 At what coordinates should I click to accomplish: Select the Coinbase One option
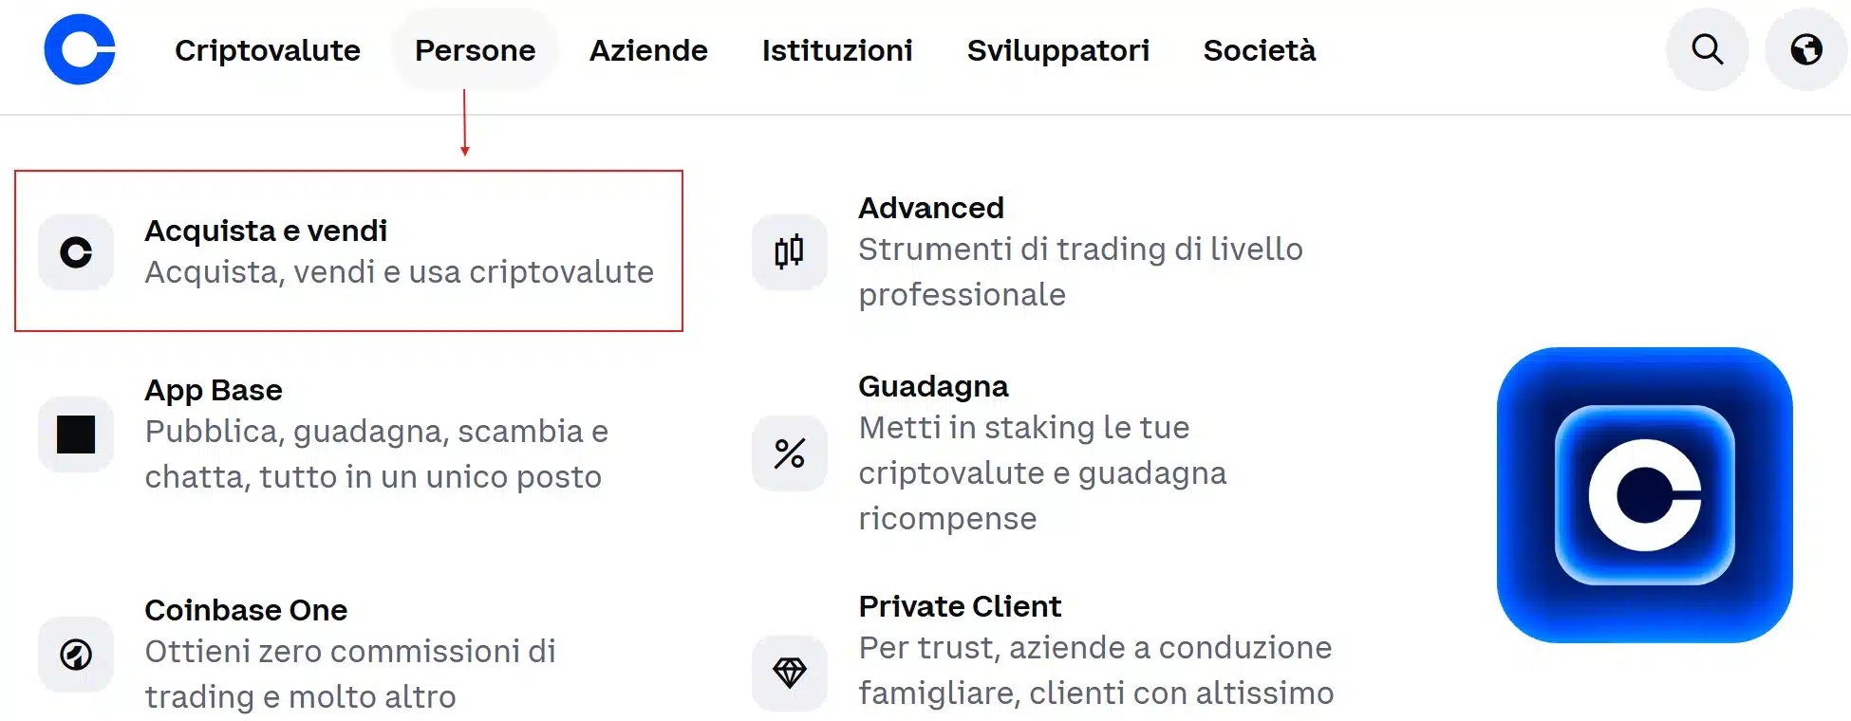point(245,609)
